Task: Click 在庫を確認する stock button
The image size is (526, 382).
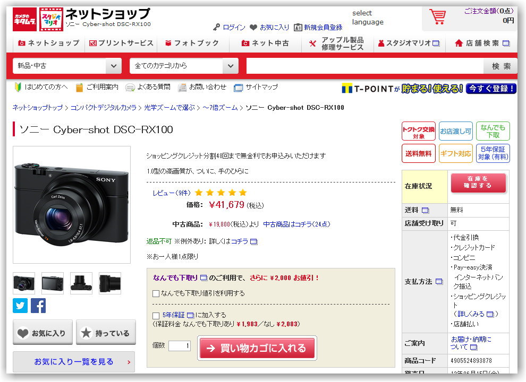Action: (x=478, y=183)
